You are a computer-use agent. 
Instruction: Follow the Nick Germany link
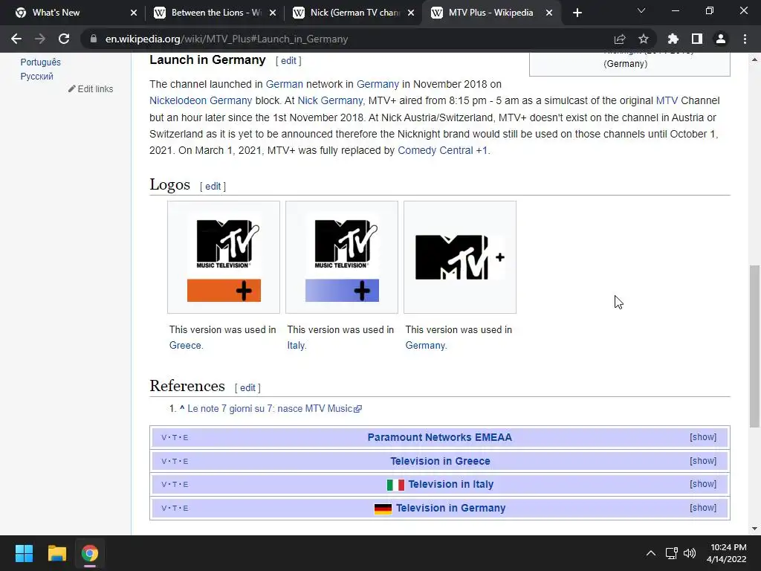tap(330, 100)
